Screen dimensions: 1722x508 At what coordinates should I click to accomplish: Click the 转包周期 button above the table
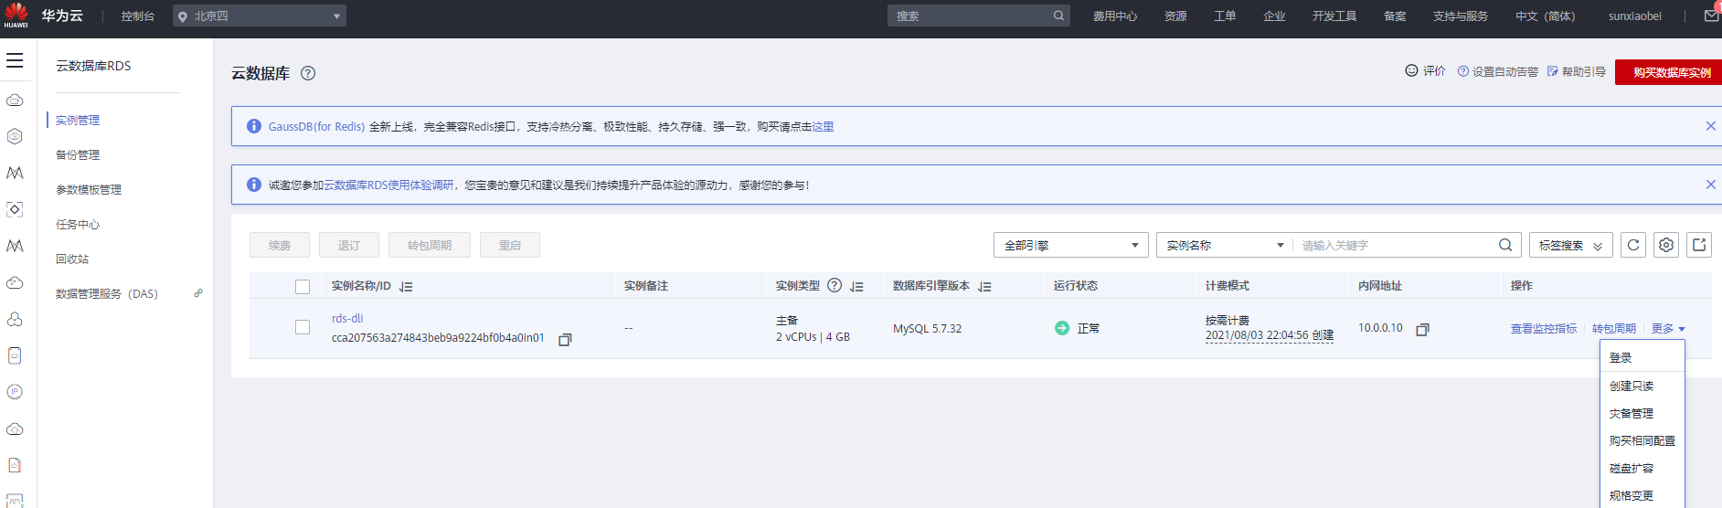[x=430, y=245]
